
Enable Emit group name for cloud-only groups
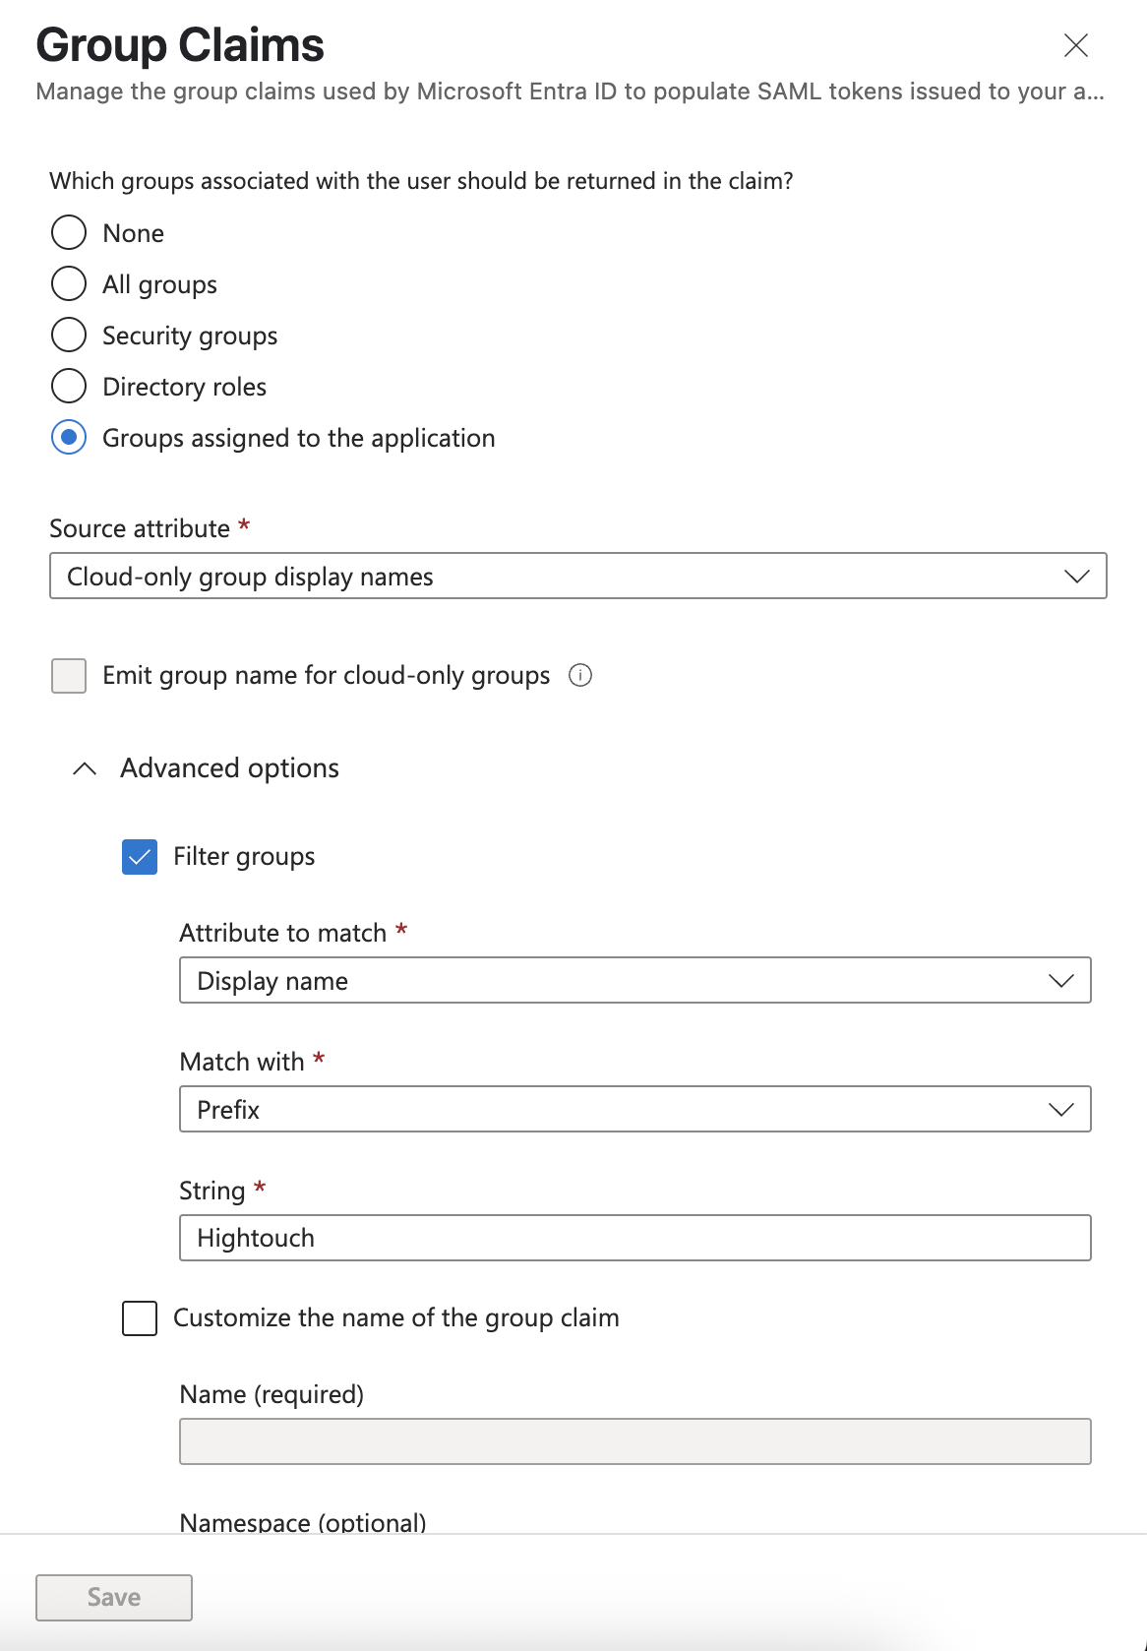[x=69, y=676]
